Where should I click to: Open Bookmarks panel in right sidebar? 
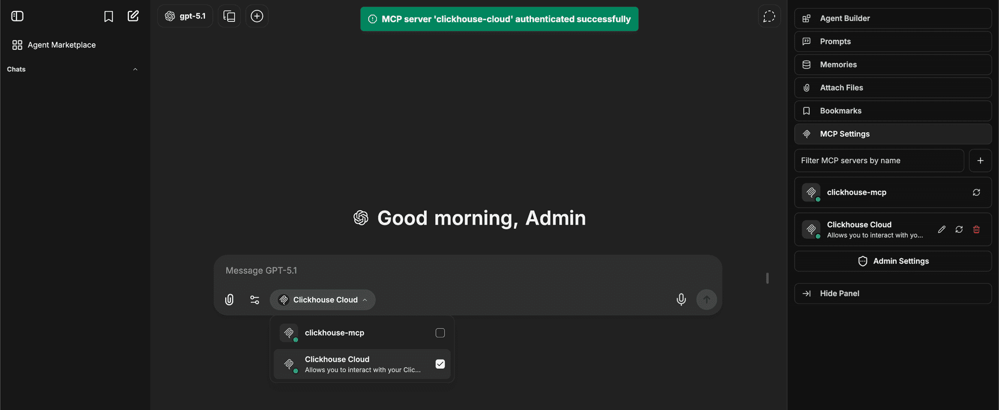[893, 111]
